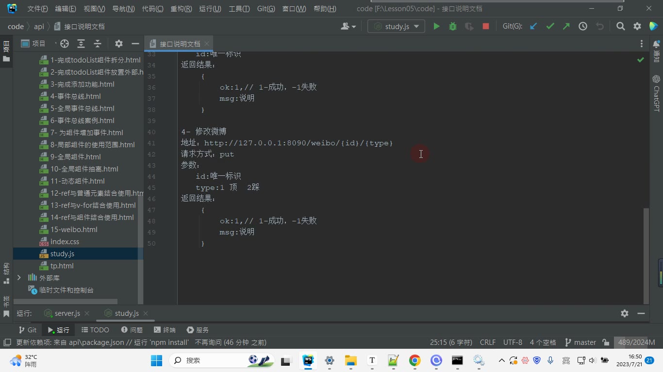Click the memory indicator 489/2024M
The image size is (663, 372).
(636, 342)
